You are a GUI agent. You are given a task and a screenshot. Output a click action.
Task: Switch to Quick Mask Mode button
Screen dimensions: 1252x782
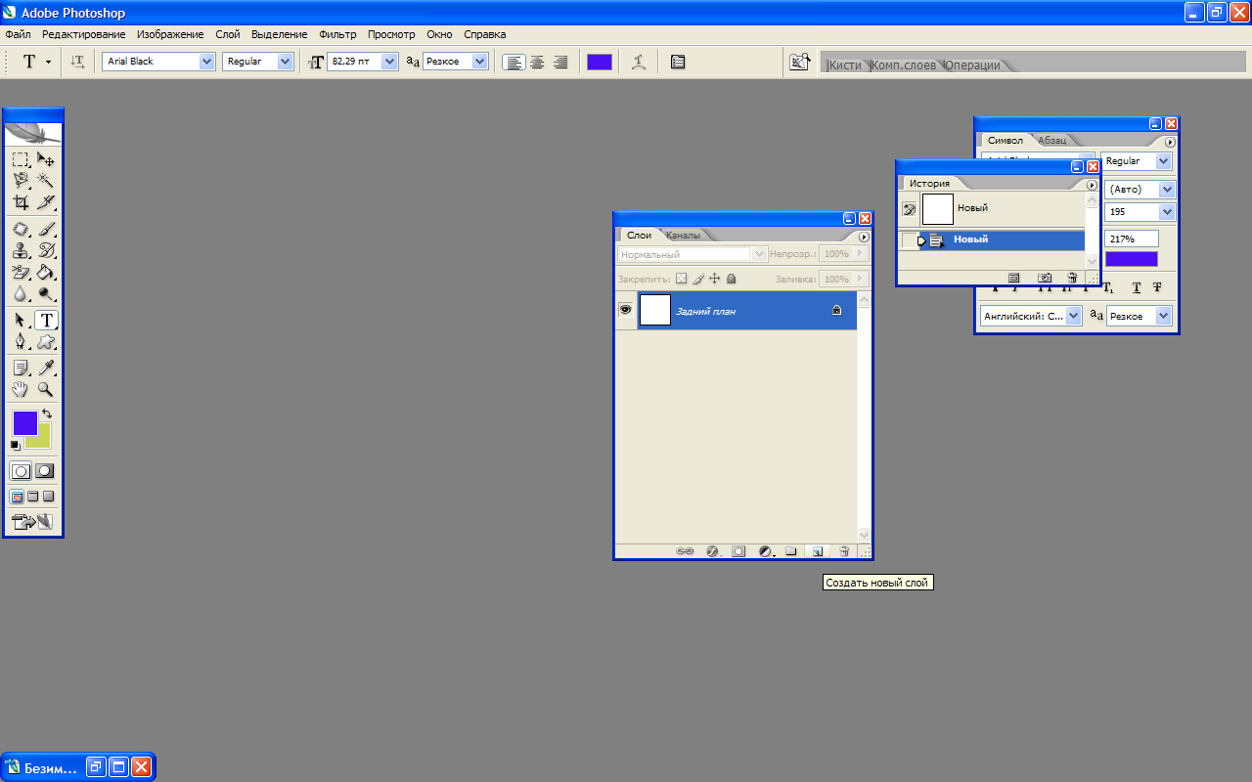pos(44,470)
